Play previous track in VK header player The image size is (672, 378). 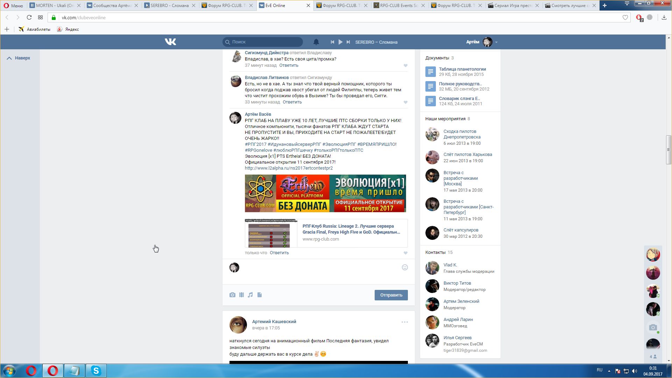pos(332,42)
